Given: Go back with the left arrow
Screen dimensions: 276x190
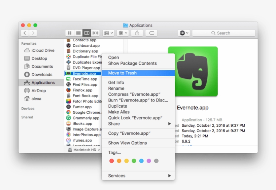Looking at the screenshot, I should point(25,33).
